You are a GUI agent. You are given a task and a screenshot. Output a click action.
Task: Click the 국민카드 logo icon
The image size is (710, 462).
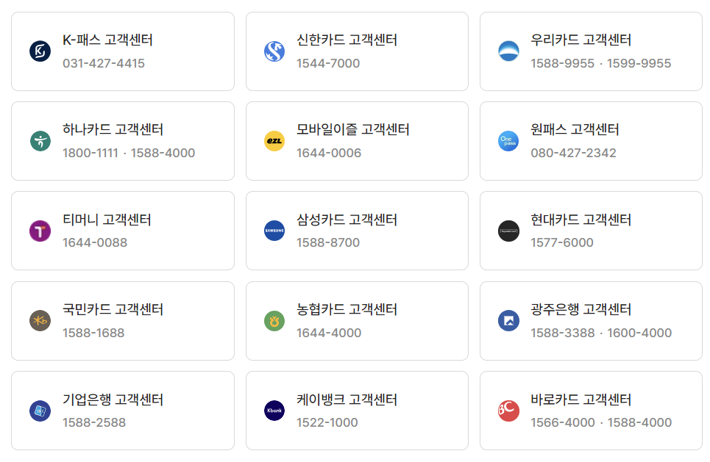coord(40,320)
